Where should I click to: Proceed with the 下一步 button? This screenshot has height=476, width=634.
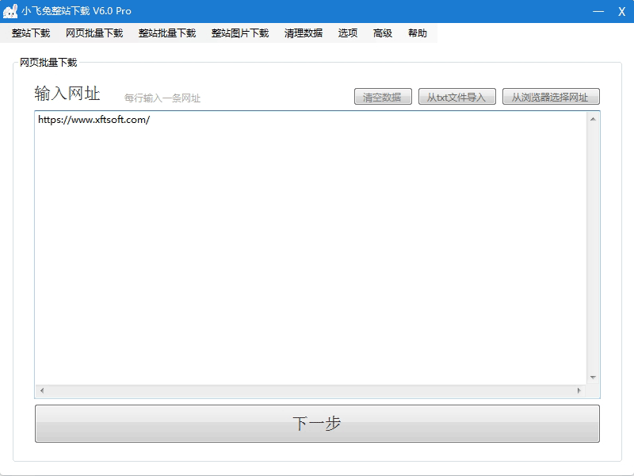[317, 424]
